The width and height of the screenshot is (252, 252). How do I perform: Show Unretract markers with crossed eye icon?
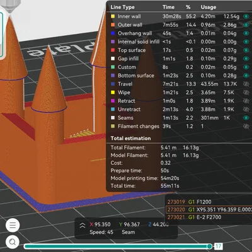246,109
